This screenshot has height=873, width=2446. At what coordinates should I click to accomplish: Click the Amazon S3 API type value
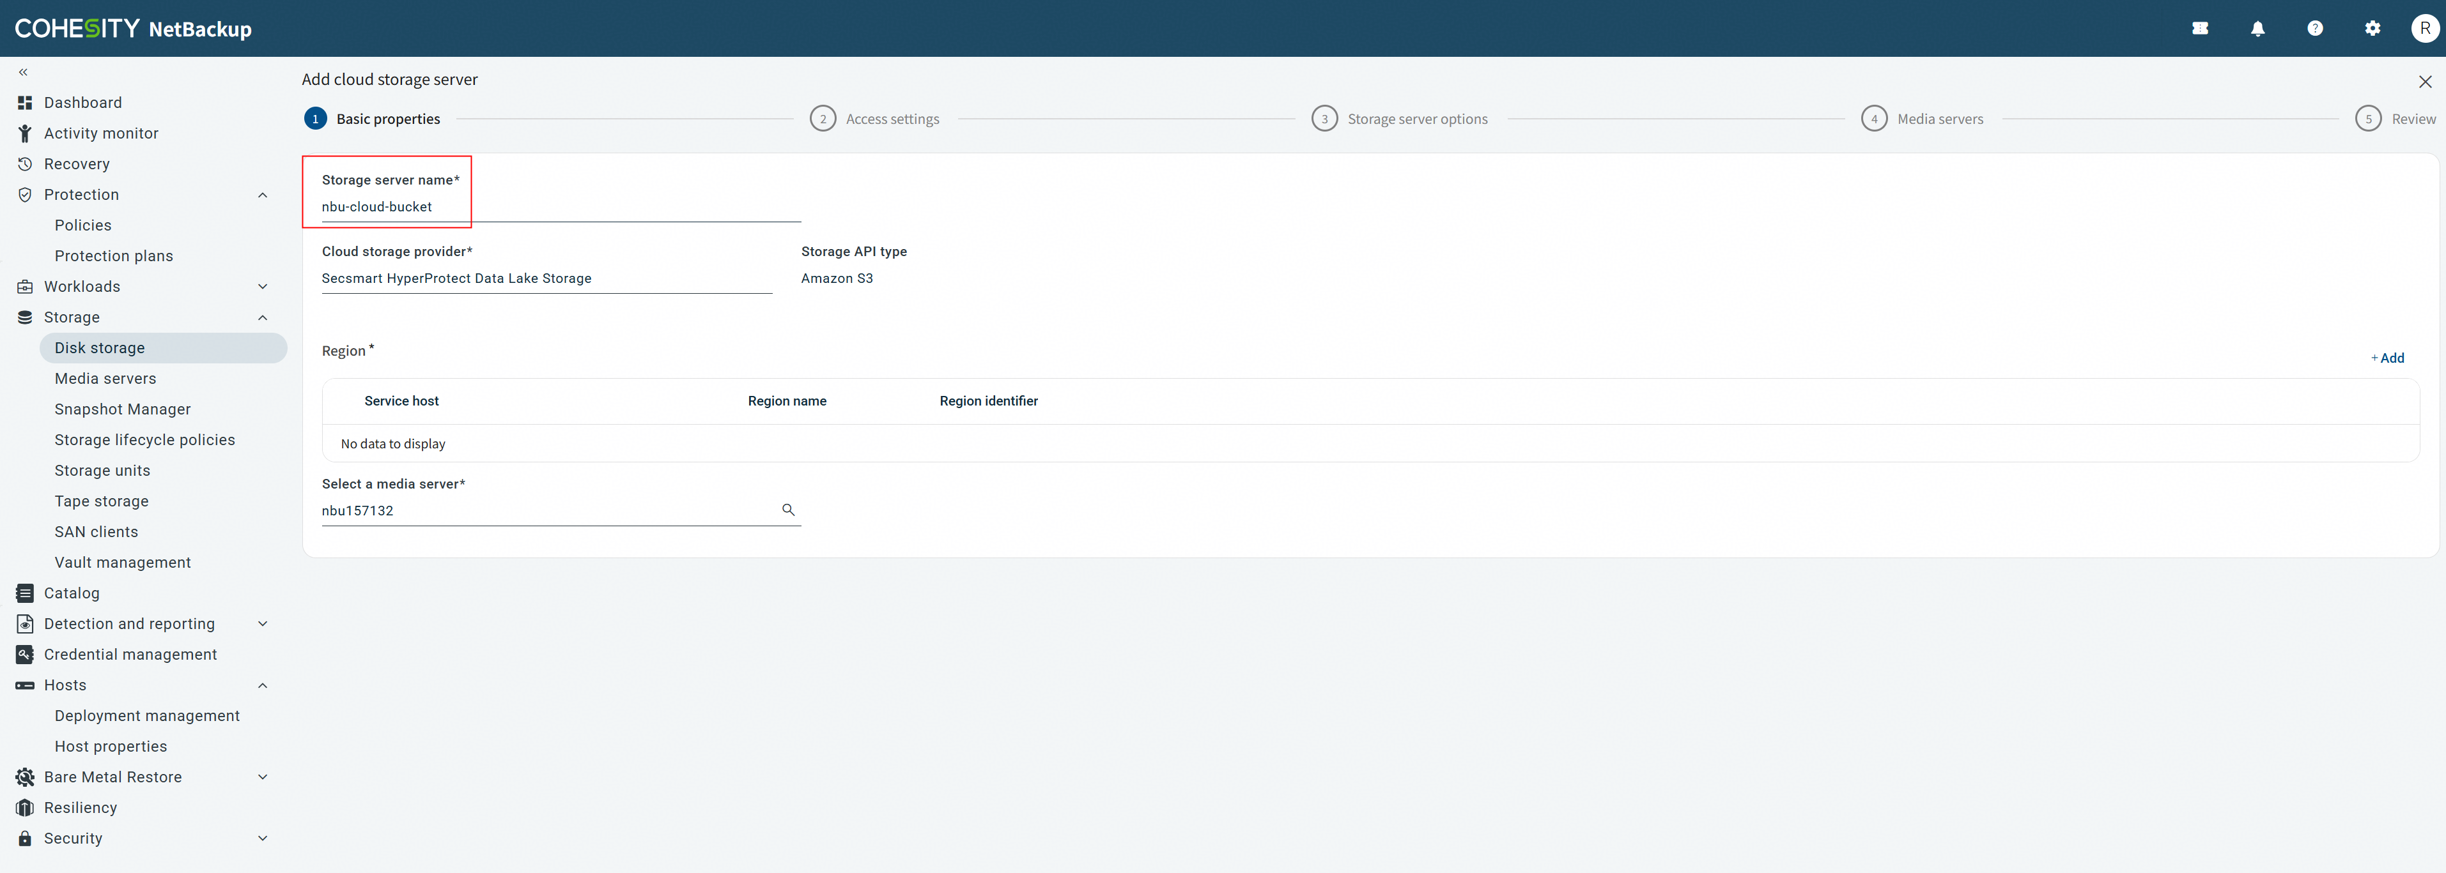click(x=837, y=278)
